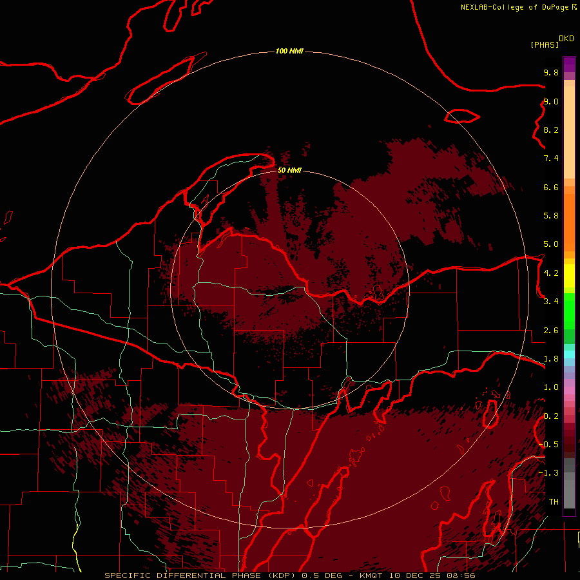Viewport: 580px width, 580px height.
Task: Click the SPECIFIC DIFFERENTIAL PHASE (KDP) caption
Action: point(200,575)
